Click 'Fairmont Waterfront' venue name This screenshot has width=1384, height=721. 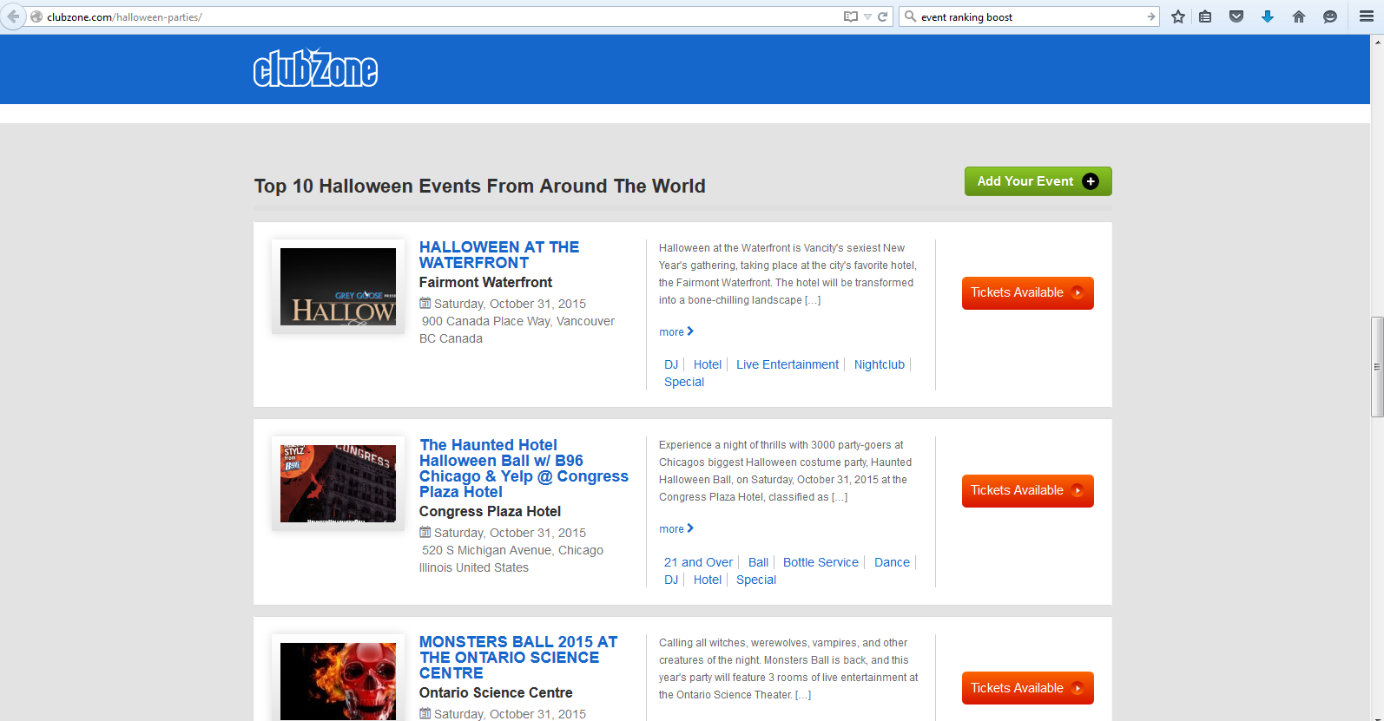pos(485,283)
